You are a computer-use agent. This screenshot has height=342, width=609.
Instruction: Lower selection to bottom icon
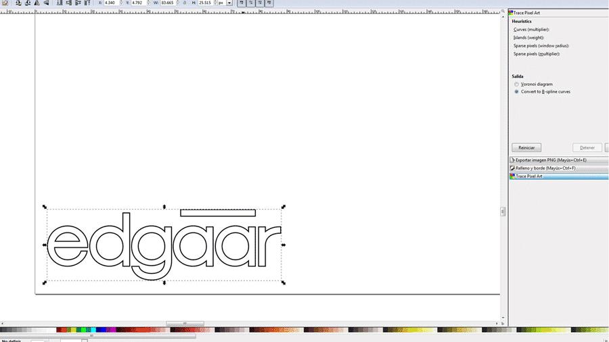(60, 3)
